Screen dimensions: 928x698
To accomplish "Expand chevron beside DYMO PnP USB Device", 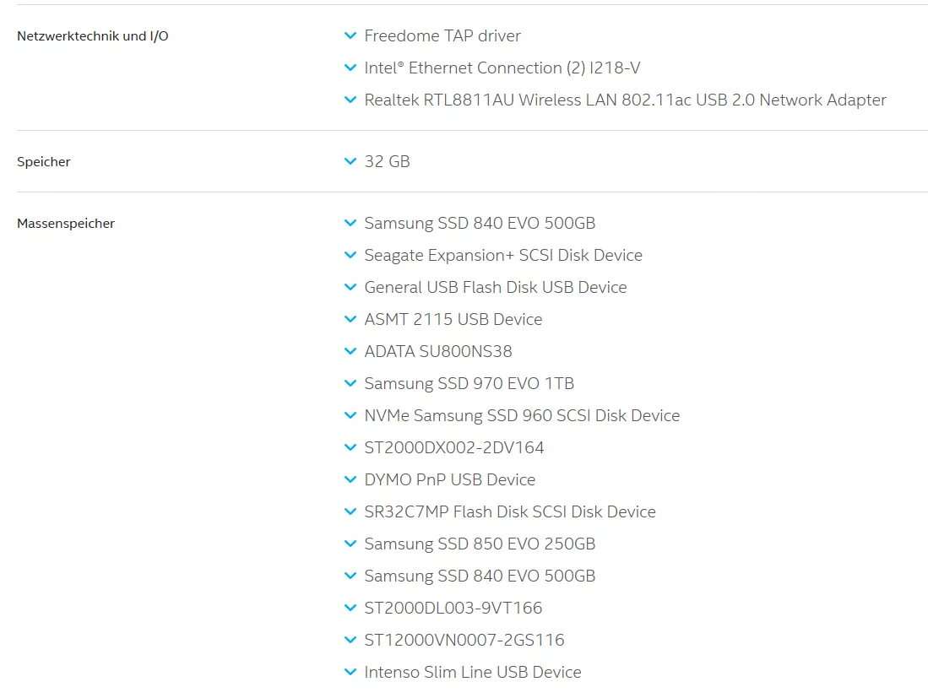I will tap(350, 479).
